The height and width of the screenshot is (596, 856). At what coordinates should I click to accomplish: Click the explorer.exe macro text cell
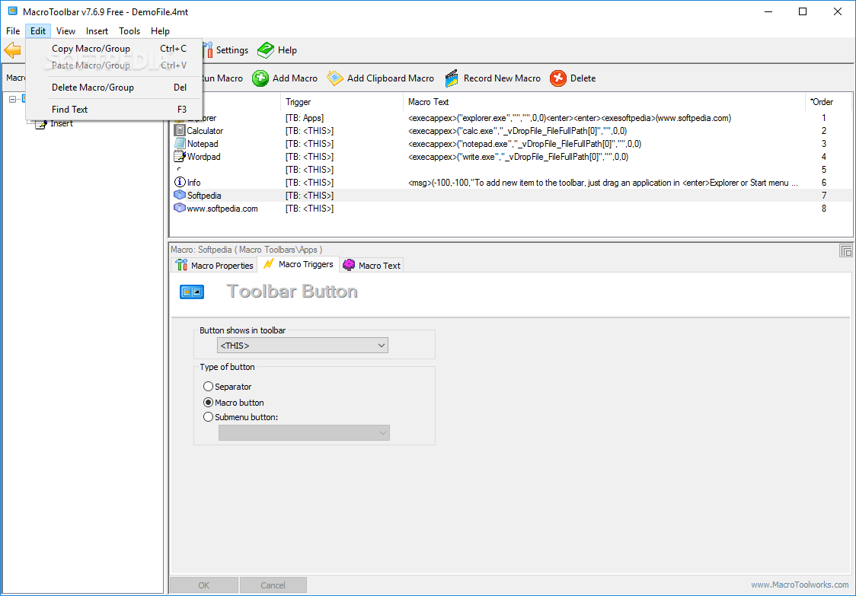coord(570,118)
